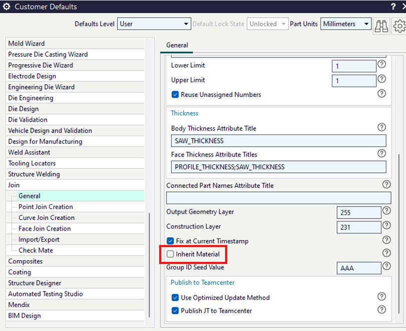Open help icon for Body Thickness Attribute Title

381,127
